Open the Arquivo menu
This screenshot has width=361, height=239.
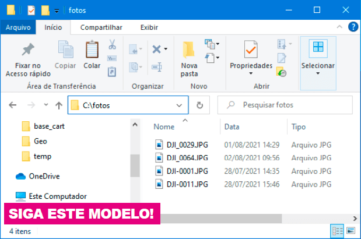(18, 27)
